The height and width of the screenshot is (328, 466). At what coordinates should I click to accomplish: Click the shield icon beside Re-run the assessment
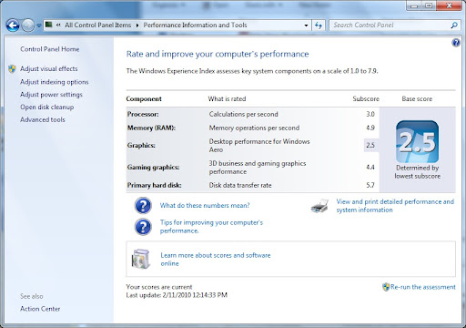coord(386,287)
